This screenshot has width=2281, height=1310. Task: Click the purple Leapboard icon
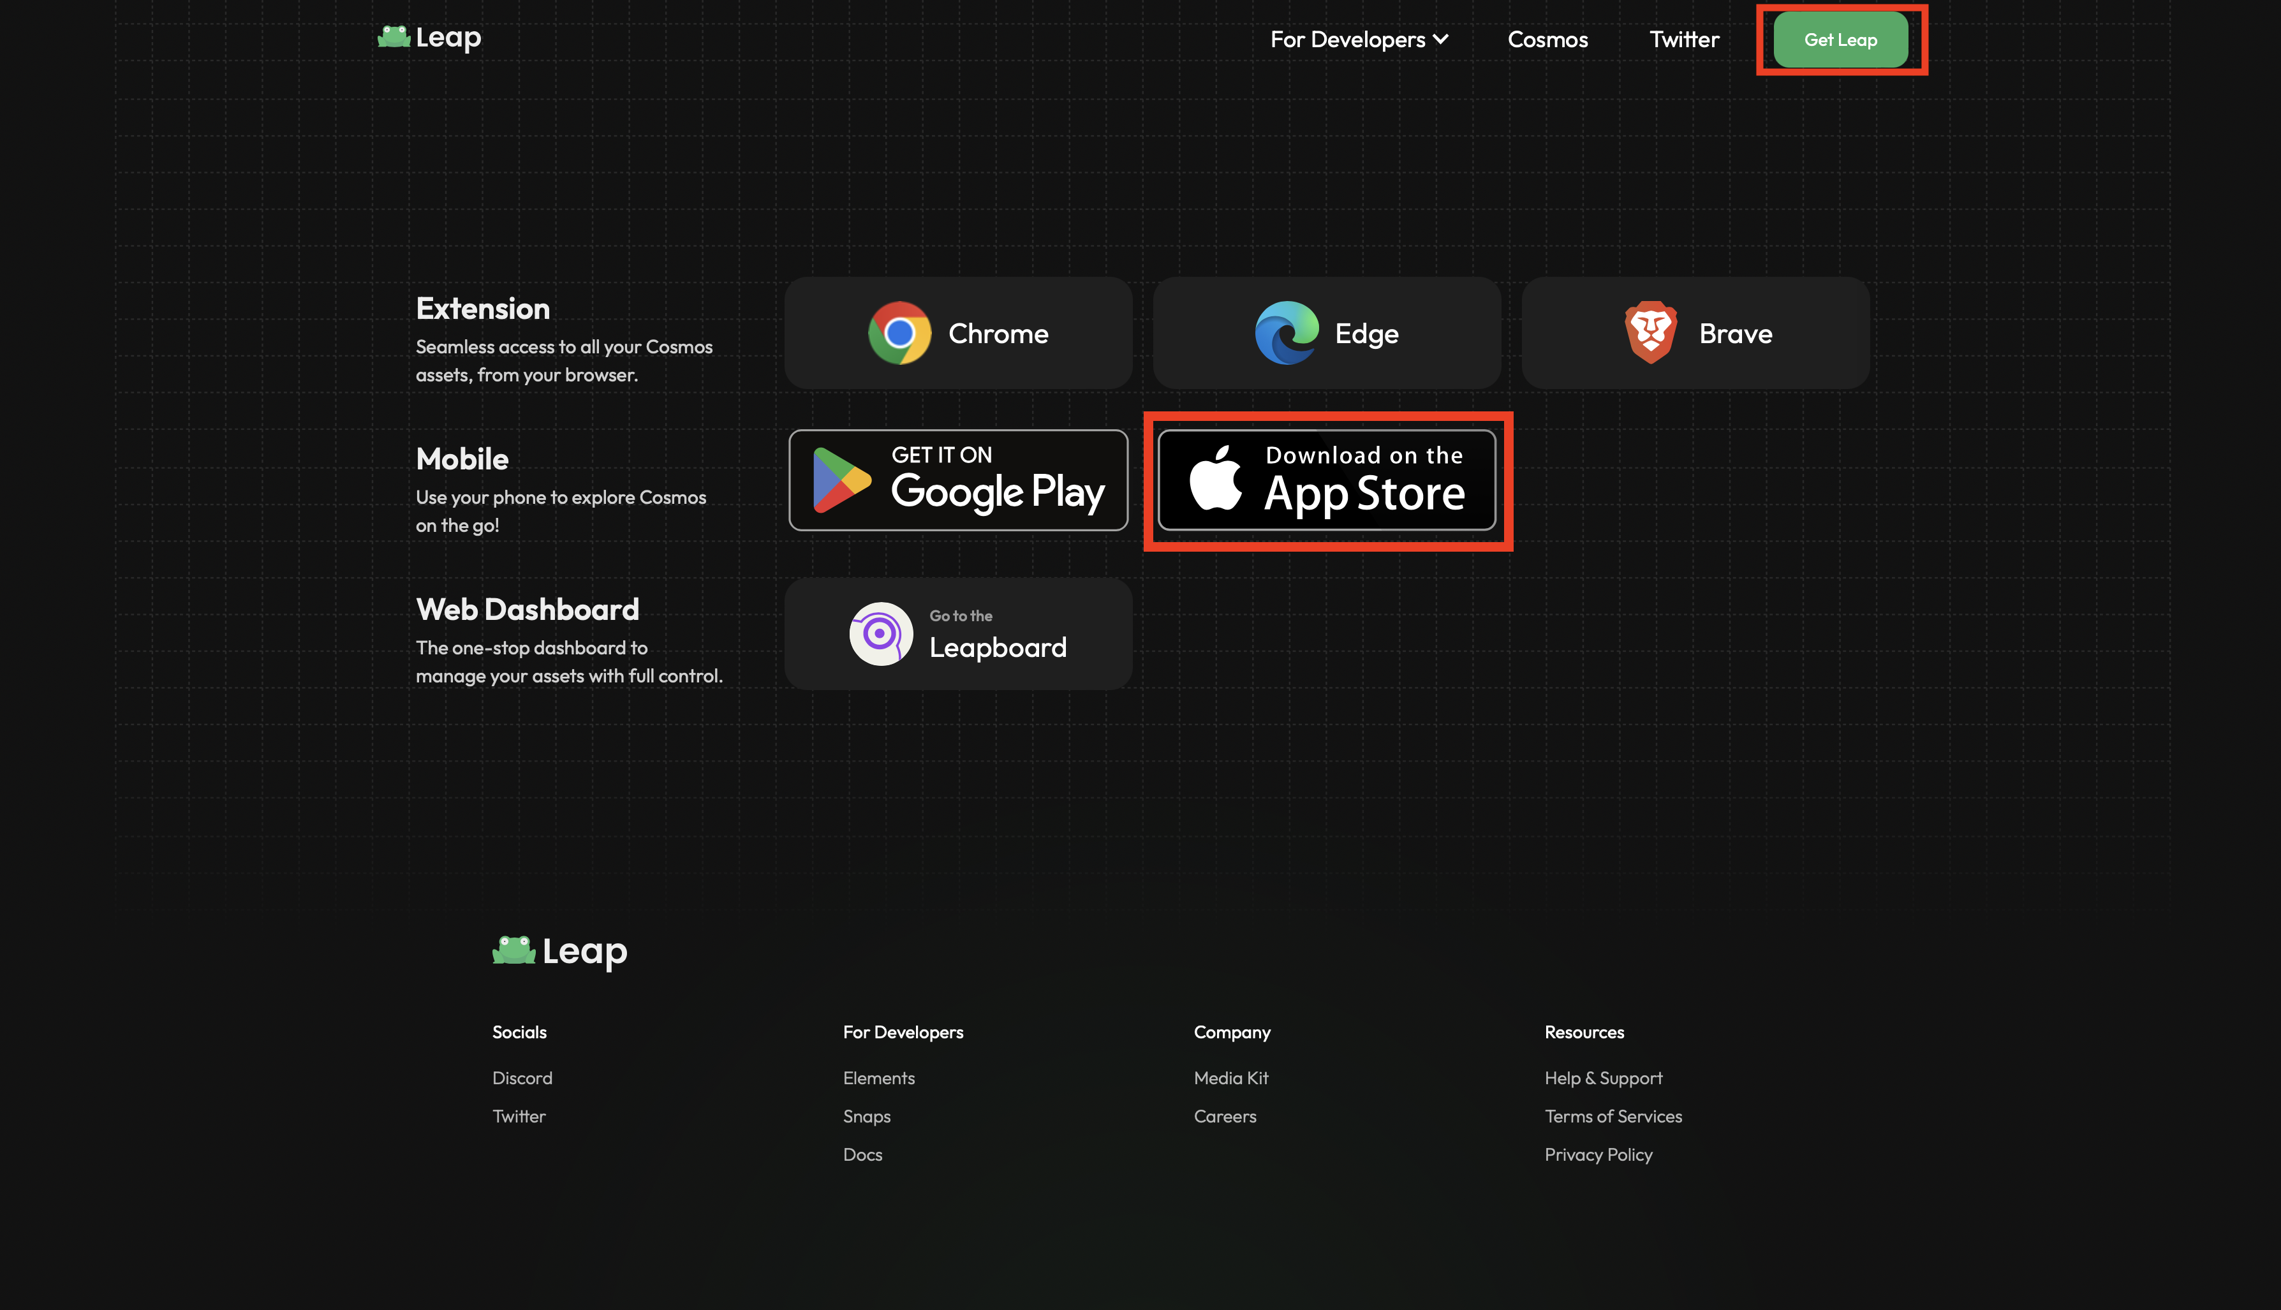tap(881, 633)
